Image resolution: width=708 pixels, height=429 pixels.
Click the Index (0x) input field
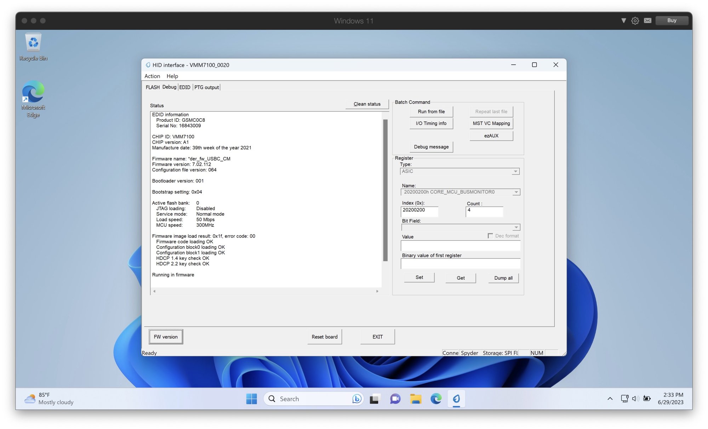tap(419, 211)
